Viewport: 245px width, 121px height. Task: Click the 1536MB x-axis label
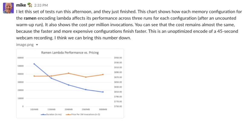tap(51, 110)
